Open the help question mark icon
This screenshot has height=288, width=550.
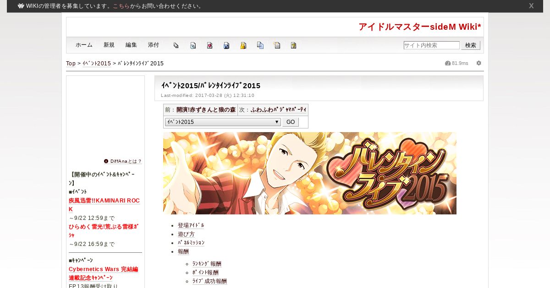(294, 45)
